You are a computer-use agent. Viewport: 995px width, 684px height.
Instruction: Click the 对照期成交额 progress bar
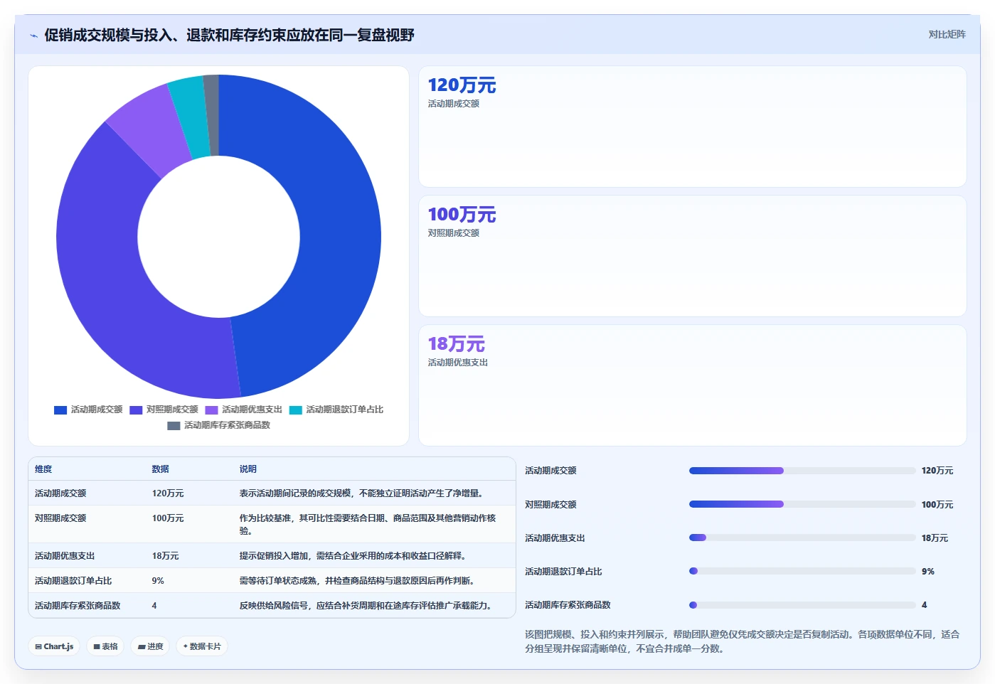tap(802, 504)
